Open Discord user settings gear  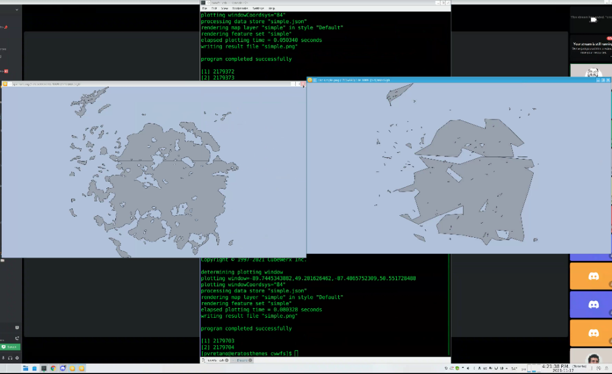(x=17, y=357)
